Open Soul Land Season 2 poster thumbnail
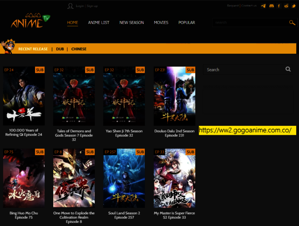299x226 pixels. pyautogui.click(x=124, y=178)
